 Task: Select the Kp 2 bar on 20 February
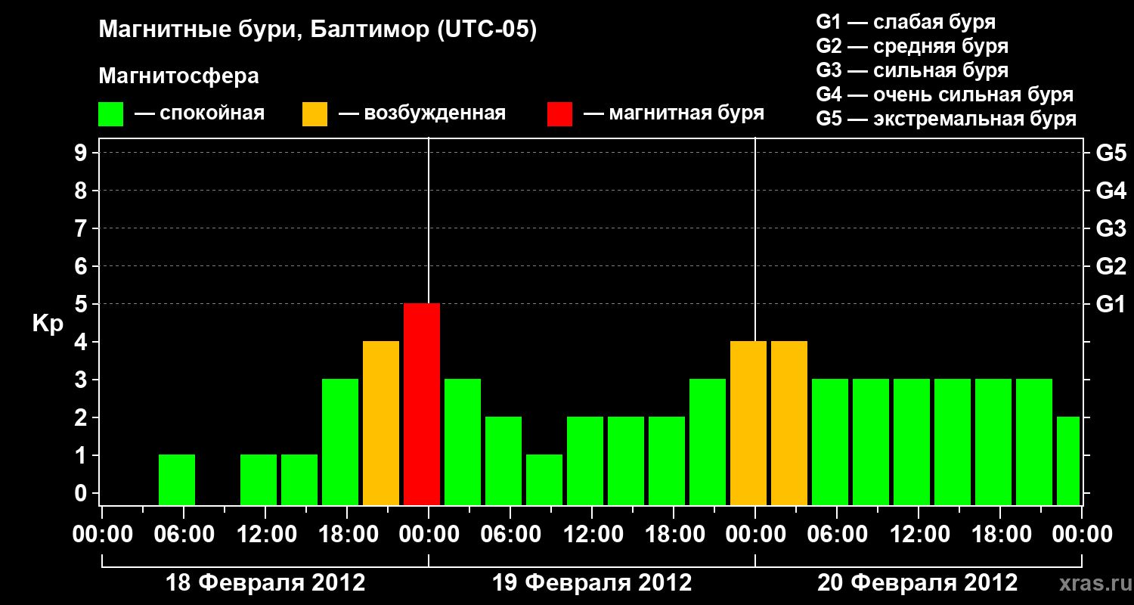[x=1068, y=461]
